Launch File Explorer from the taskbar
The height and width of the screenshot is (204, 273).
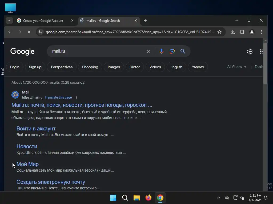click(137, 198)
